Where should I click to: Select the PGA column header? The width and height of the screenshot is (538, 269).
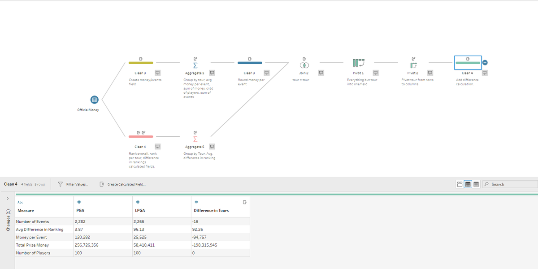[x=80, y=210]
